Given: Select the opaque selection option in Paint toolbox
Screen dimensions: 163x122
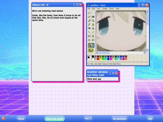Looking at the screenshot, I should click(x=91, y=45).
